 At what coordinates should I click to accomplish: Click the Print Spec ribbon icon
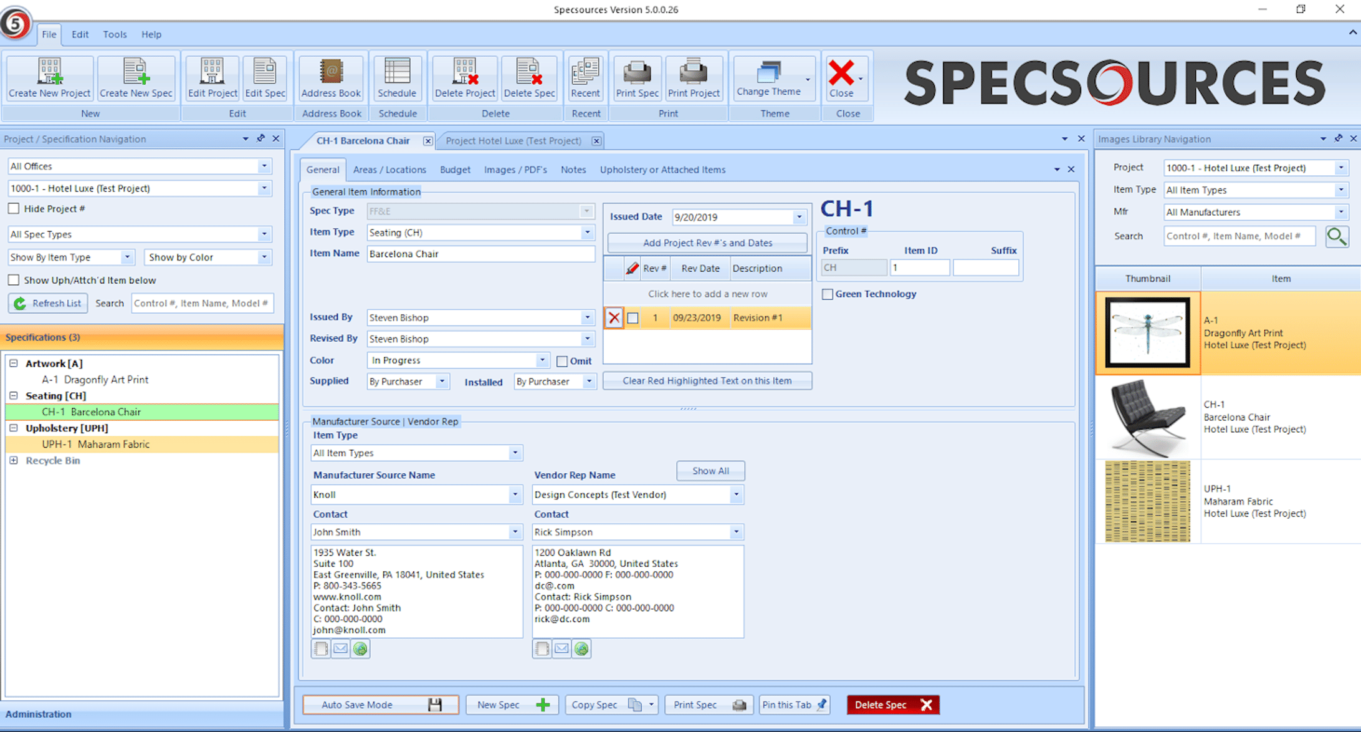(636, 78)
